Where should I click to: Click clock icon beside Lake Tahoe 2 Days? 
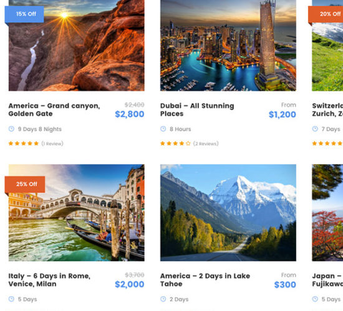coord(163,299)
